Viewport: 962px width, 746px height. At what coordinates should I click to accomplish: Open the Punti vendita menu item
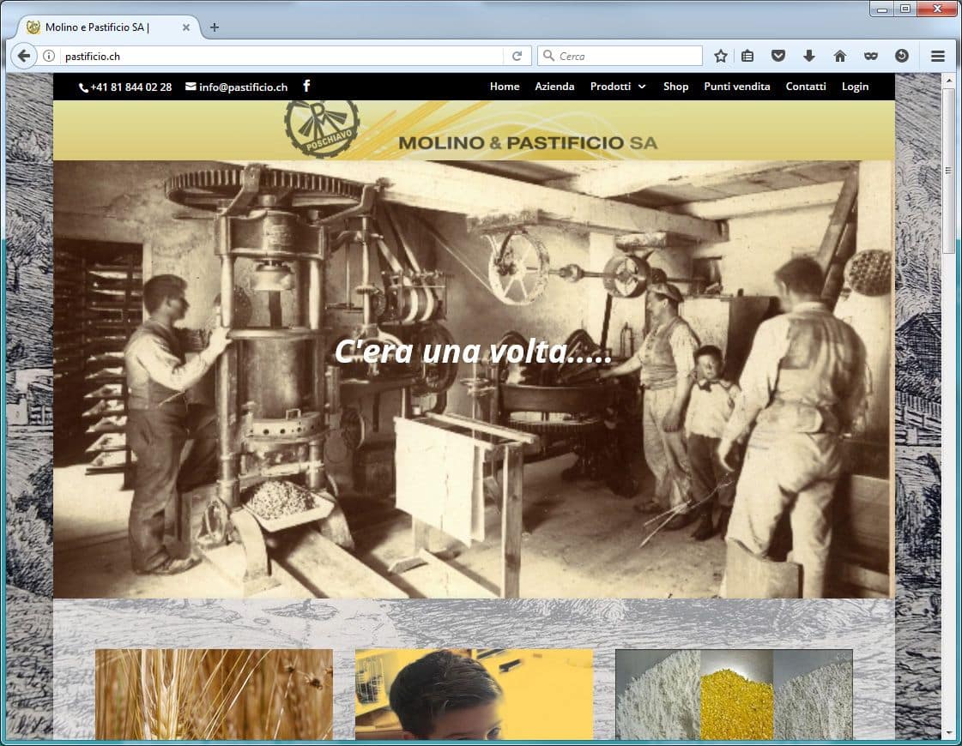click(x=737, y=87)
